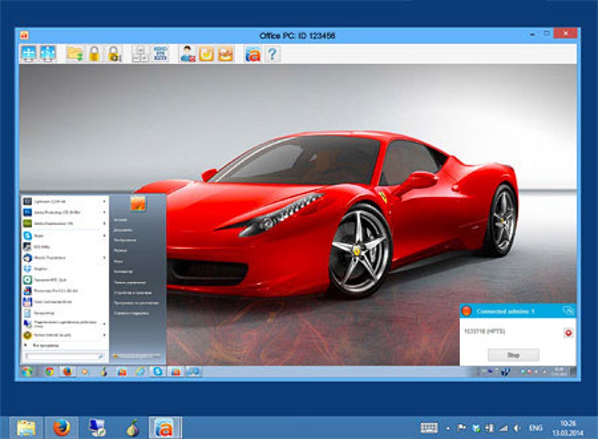Expand the Adobe Dreamweaver submenu arrow
Screen dimensions: 598x439
coord(104,224)
